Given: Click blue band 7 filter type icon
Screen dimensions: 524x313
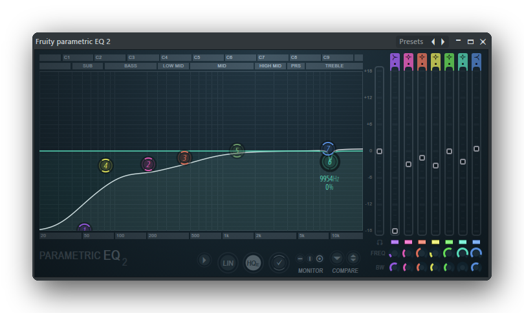Looking at the screenshot, I should 477,57.
